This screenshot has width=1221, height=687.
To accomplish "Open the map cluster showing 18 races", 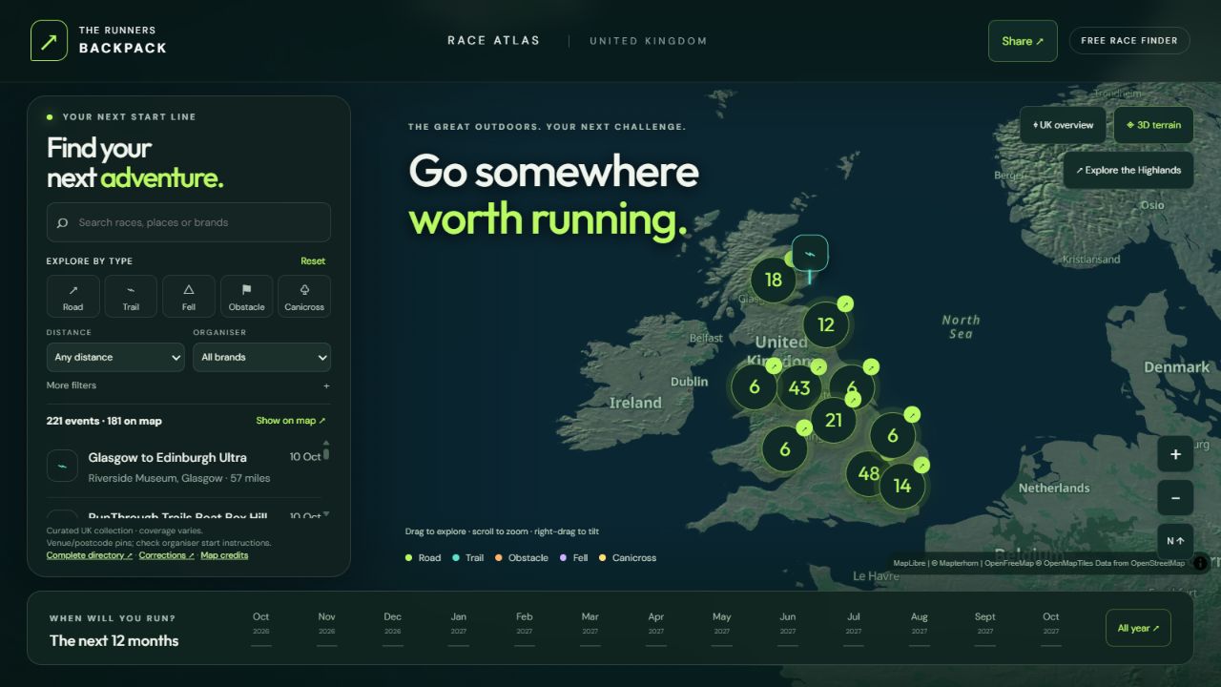I will (774, 280).
